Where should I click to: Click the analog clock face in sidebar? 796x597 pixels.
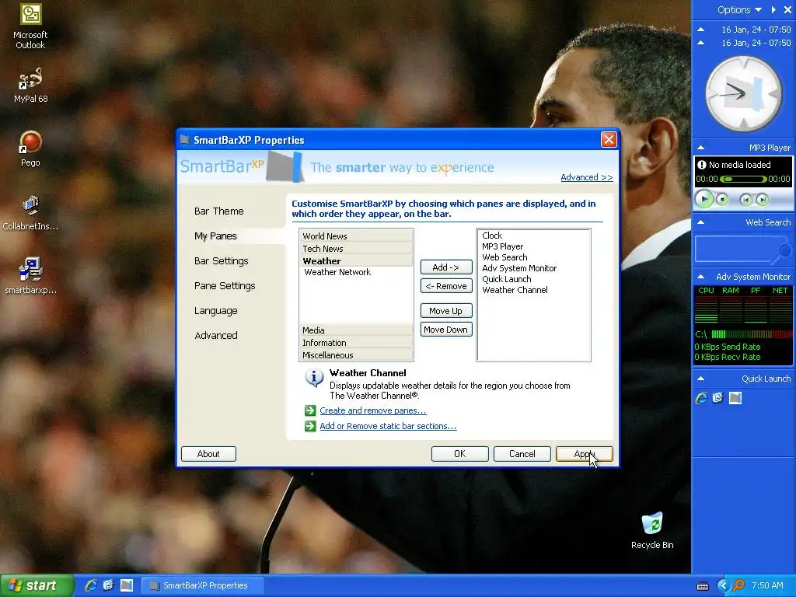coord(744,94)
